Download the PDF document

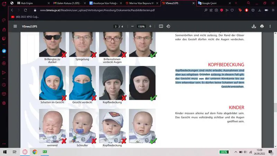click(254, 26)
